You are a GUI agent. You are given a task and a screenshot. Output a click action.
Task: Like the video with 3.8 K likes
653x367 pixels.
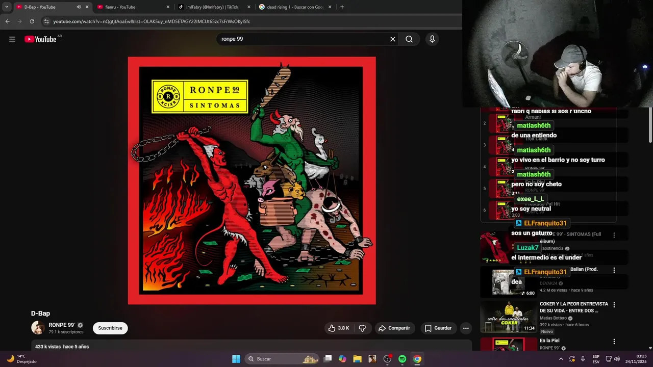[339, 328]
